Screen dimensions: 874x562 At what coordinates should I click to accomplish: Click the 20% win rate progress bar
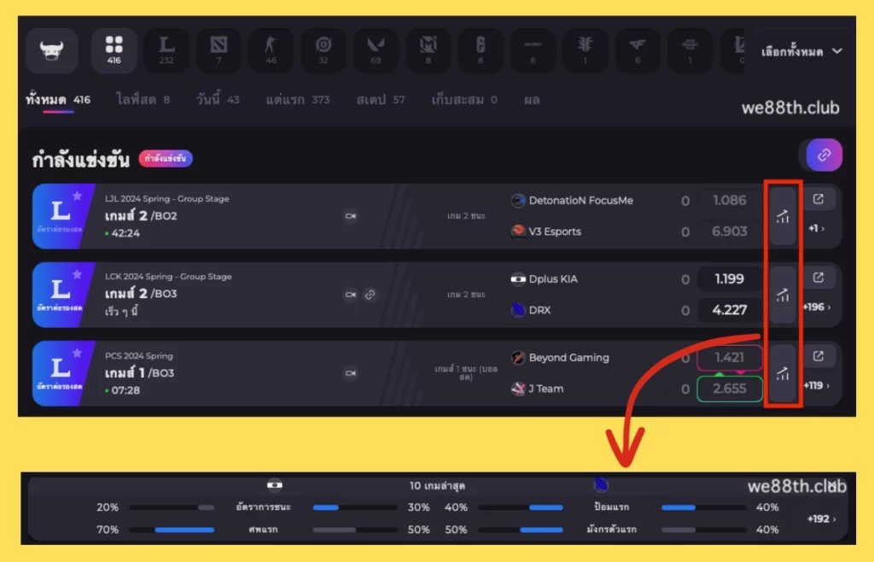[x=172, y=507]
